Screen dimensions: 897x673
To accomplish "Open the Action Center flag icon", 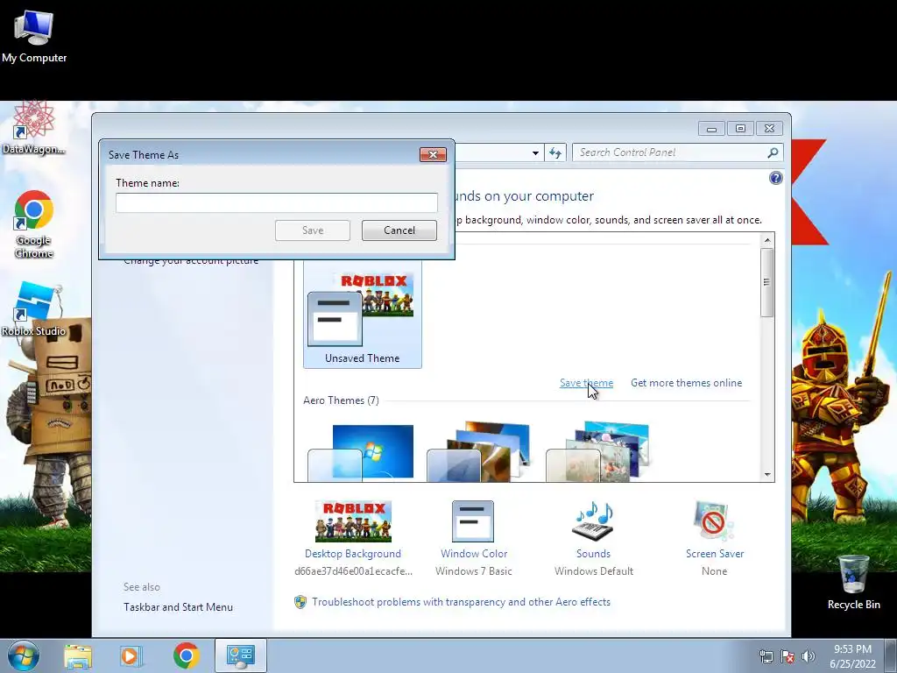I will coord(788,656).
